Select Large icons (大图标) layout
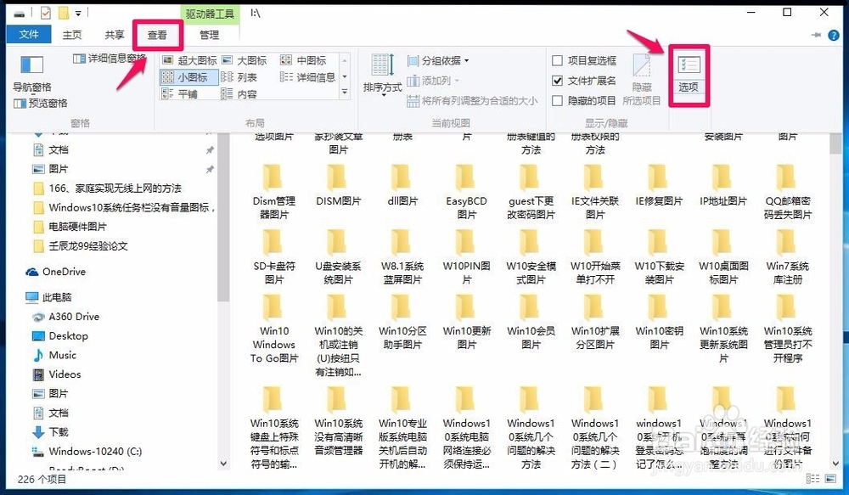Viewport: 849px width, 495px height. pyautogui.click(x=245, y=60)
